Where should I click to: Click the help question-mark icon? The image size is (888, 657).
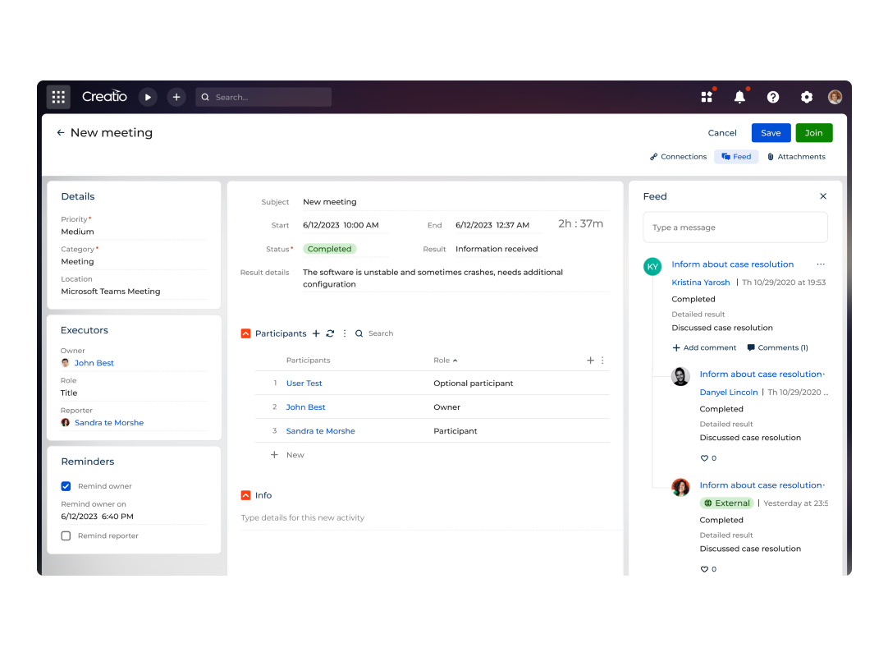click(773, 96)
